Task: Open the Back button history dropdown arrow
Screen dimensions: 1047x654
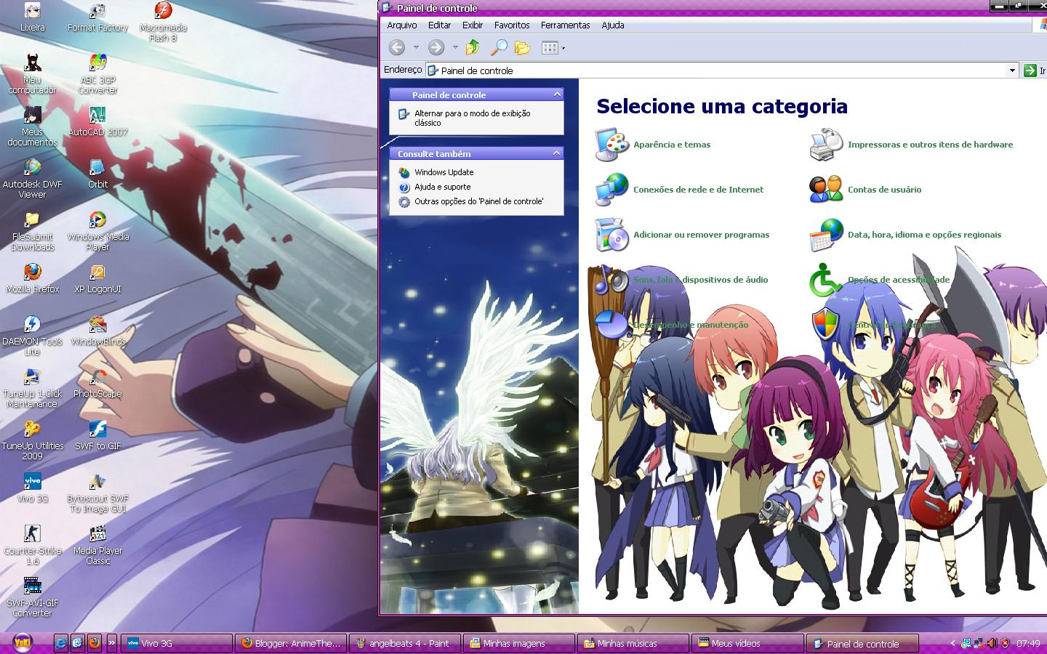Action: click(x=416, y=48)
